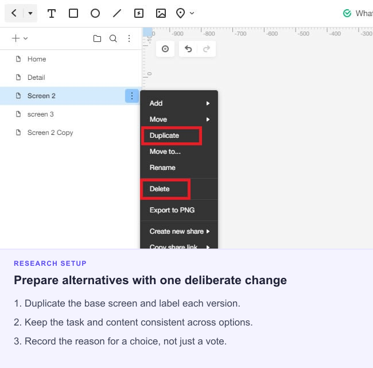
Task: Click the back arrow button
Action: coord(14,13)
